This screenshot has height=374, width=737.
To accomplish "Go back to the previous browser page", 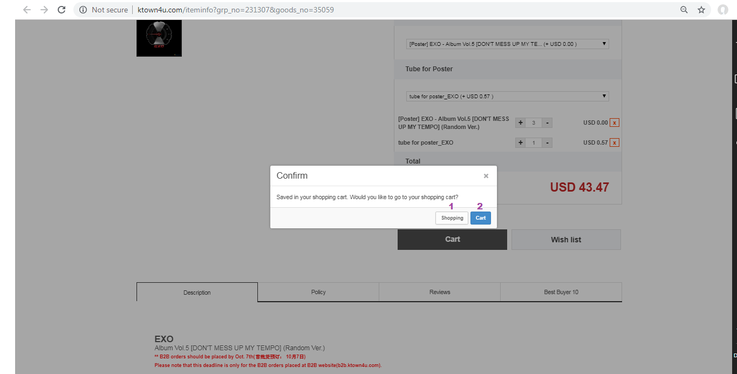I will tap(26, 10).
